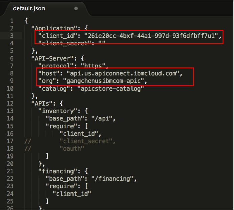Click the client_id value 261e20cc-4bxf-44a1-997d-93f6dfbff7u1
This screenshot has height=210, width=234.
(x=151, y=36)
